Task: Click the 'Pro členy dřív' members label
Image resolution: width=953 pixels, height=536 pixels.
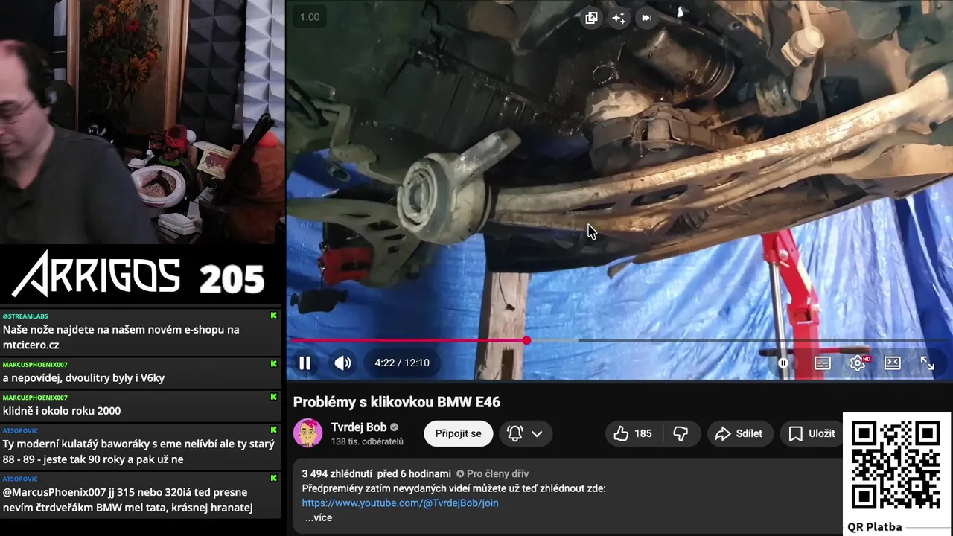Action: (x=493, y=473)
